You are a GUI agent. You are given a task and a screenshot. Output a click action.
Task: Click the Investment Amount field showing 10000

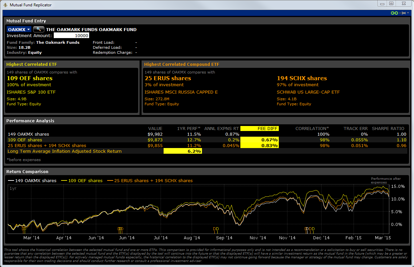[71, 35]
